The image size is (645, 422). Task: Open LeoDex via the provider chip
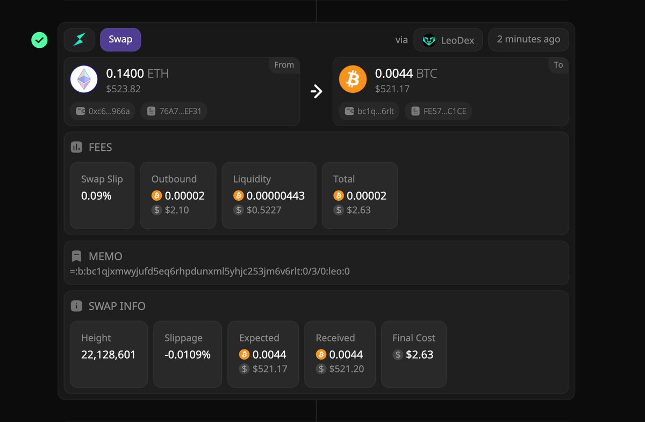(448, 39)
